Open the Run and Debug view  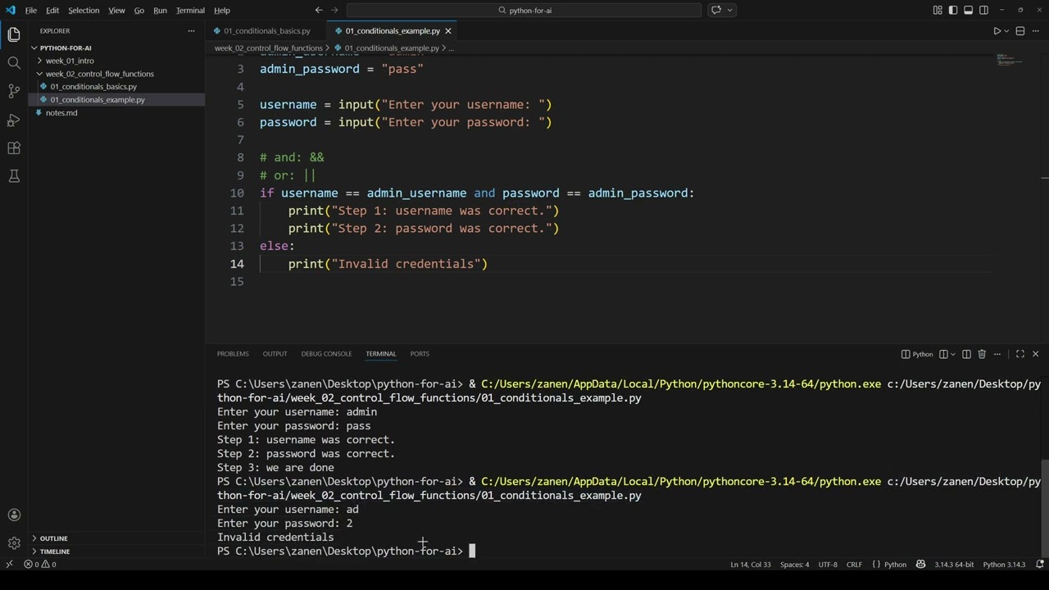pos(14,120)
